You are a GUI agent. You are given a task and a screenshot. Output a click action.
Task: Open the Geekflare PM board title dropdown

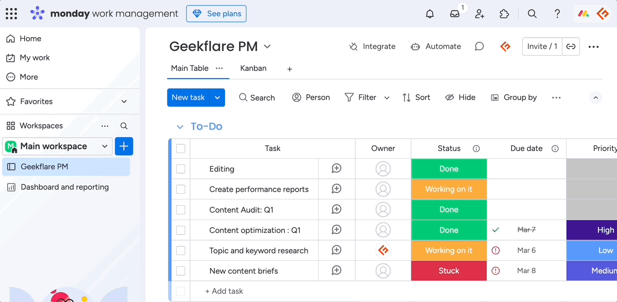tap(267, 46)
